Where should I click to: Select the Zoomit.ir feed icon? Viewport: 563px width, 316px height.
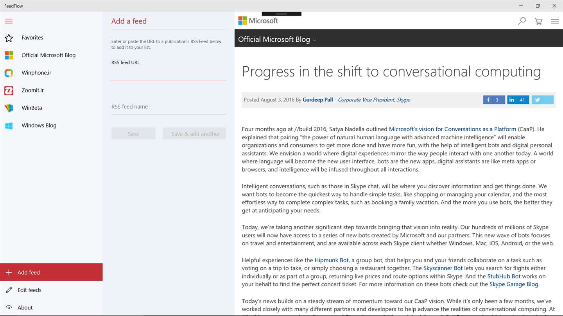[9, 91]
